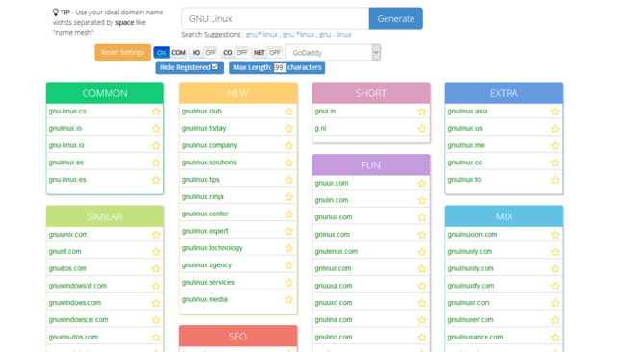Star the gnuwindows.com domain
Screen dimensions: 625x352
(x=156, y=303)
